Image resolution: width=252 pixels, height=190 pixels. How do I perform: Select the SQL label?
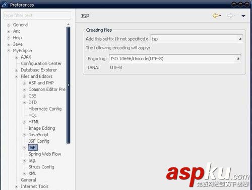(x=32, y=160)
